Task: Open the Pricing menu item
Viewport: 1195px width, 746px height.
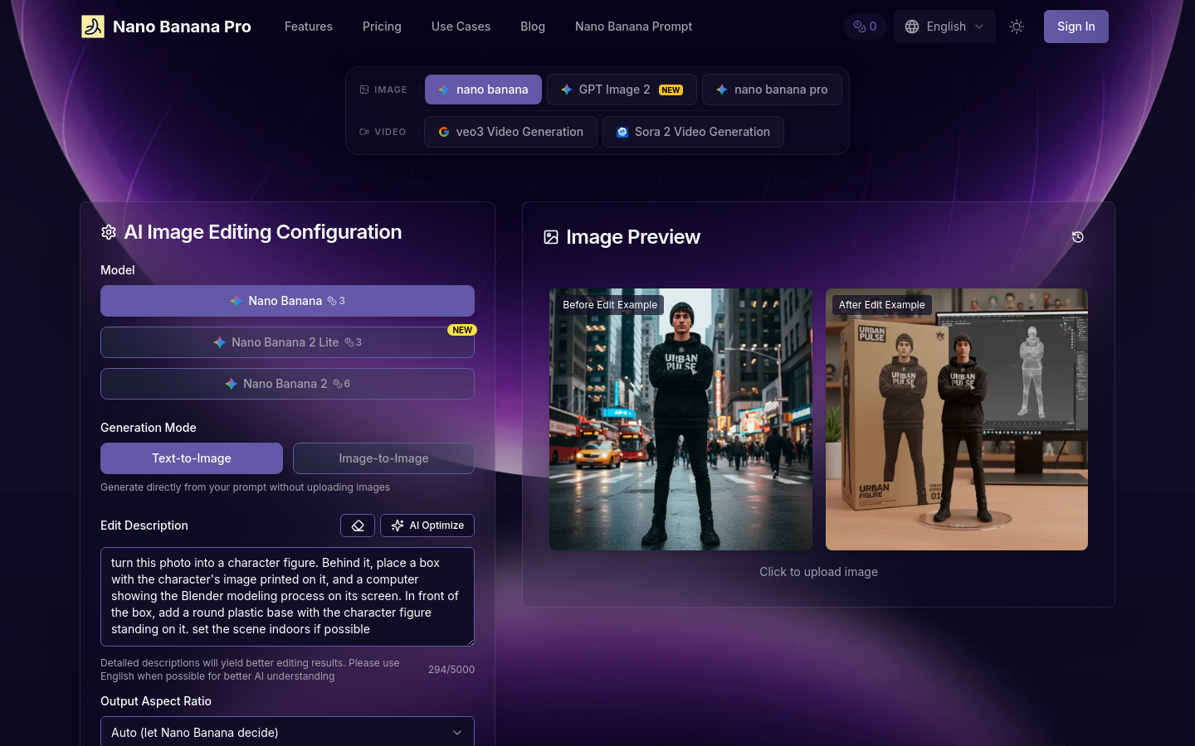Action: pyautogui.click(x=382, y=27)
